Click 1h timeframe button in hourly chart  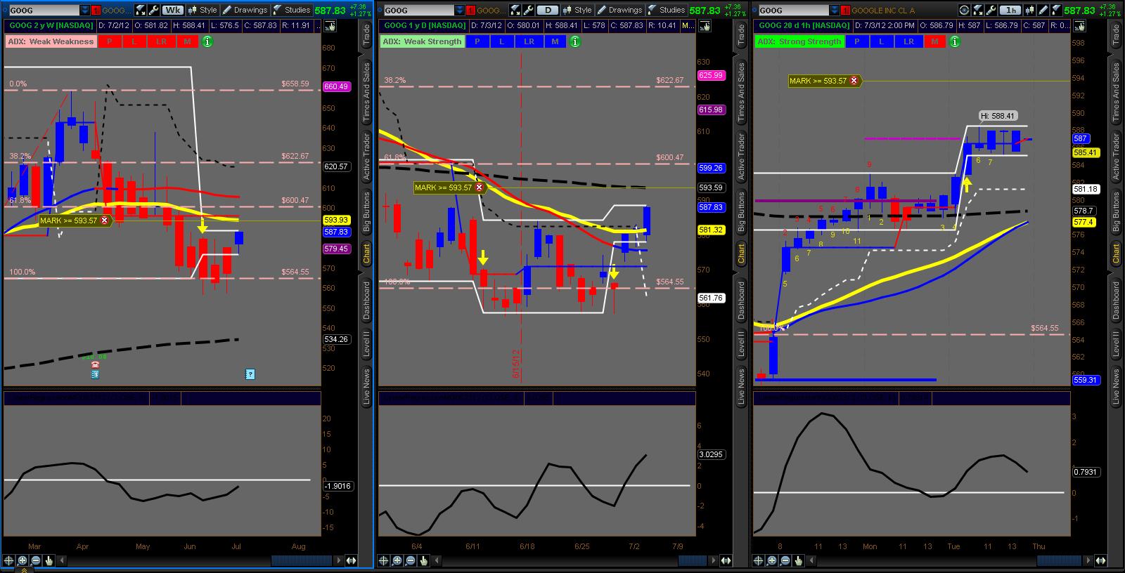pos(1010,10)
